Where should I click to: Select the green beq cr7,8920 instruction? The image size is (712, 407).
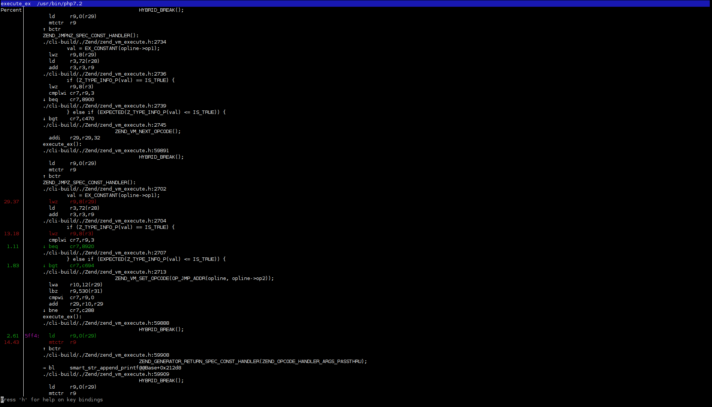tap(68, 246)
